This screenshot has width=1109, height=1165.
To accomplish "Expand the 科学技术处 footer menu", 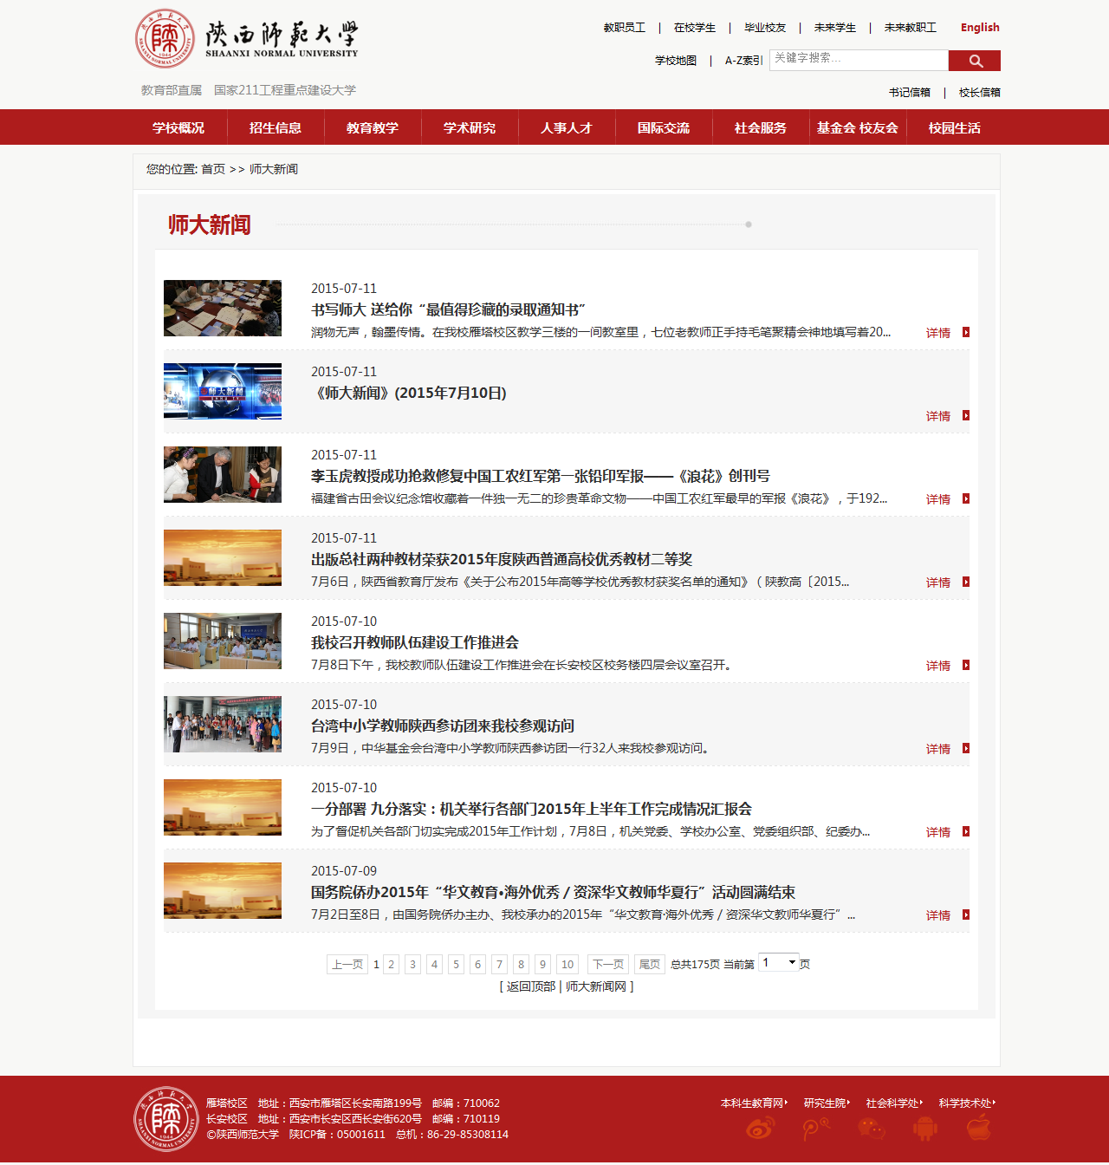I will [967, 1103].
